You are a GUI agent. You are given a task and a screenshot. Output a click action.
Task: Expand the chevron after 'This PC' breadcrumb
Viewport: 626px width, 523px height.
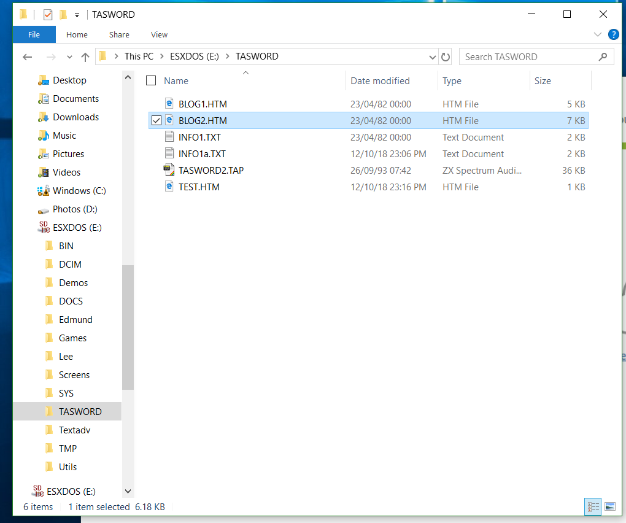point(161,56)
